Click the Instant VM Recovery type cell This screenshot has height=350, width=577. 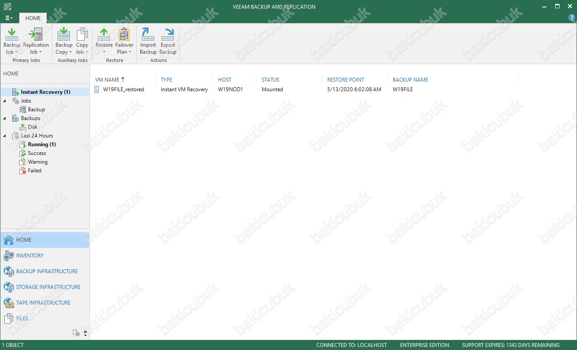click(x=184, y=89)
